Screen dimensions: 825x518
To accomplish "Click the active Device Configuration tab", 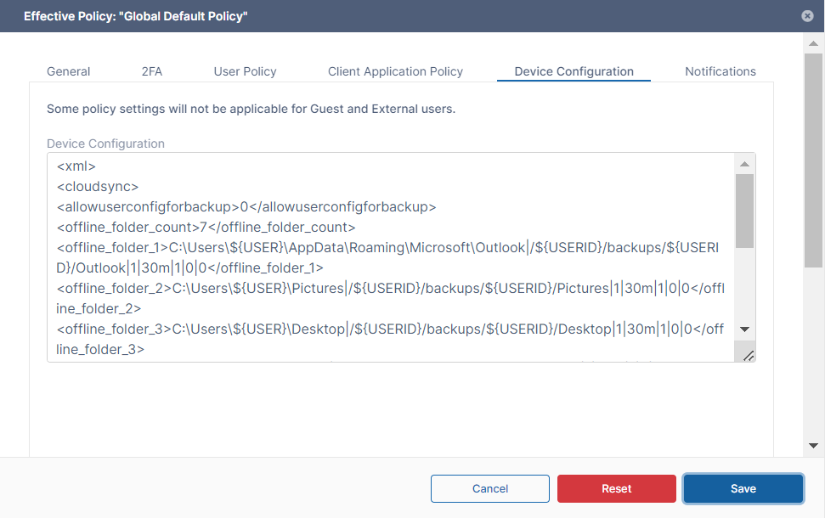I will 574,71.
